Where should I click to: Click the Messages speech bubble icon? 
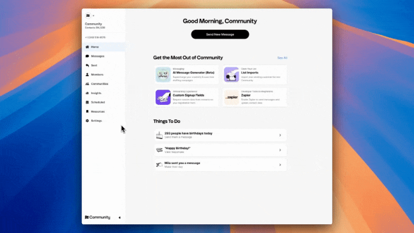point(87,56)
